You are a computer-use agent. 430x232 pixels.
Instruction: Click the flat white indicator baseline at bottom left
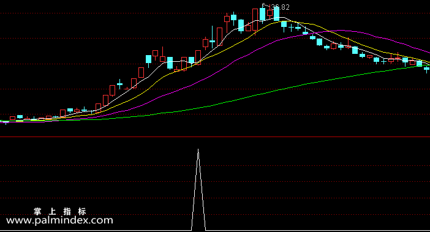tap(96, 230)
